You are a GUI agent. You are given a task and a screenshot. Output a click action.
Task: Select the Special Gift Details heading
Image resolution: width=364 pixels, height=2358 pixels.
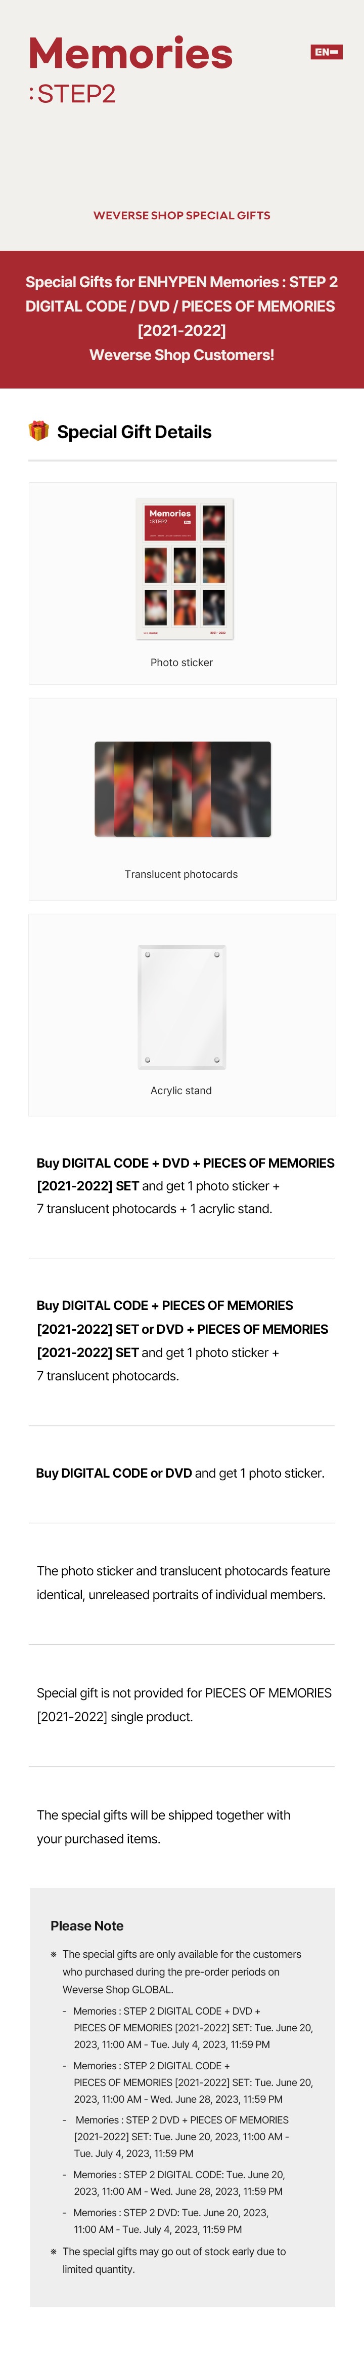(134, 432)
